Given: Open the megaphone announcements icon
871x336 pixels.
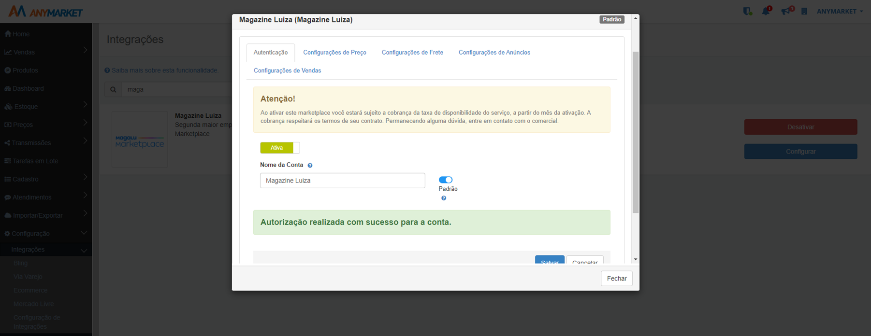Looking at the screenshot, I should point(787,11).
